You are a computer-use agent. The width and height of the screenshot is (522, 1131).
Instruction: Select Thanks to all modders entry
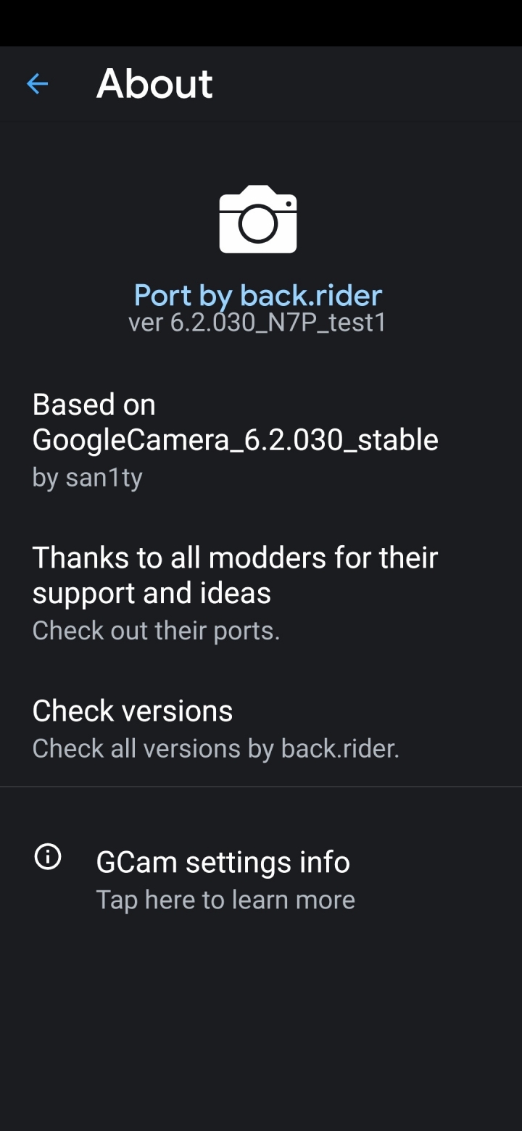click(261, 593)
